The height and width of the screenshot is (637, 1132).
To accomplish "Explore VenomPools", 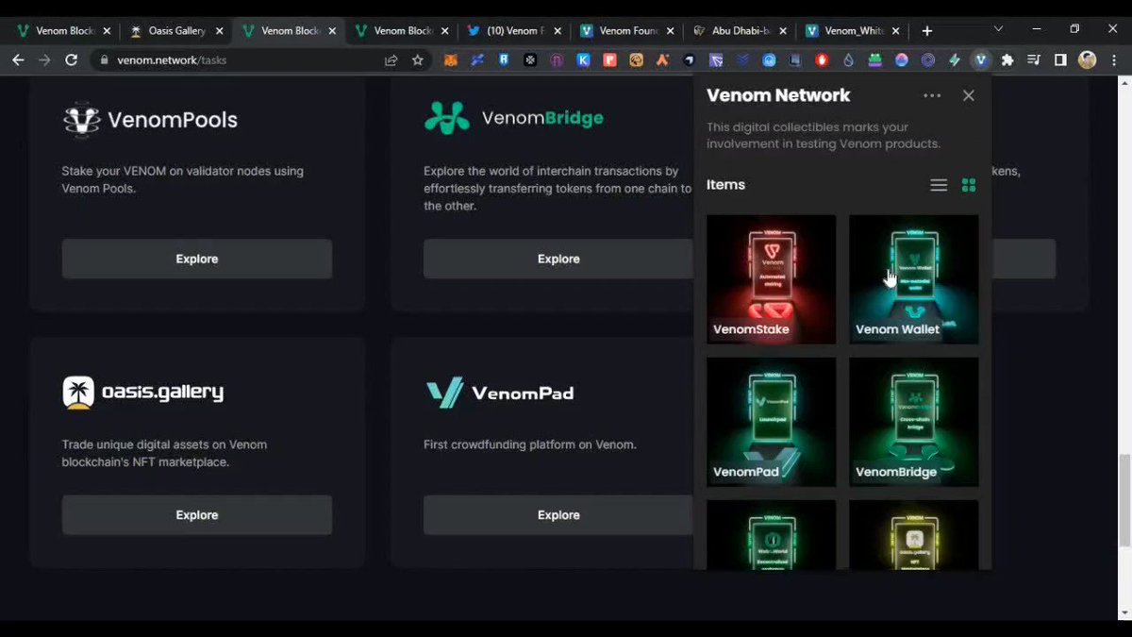I will pos(197,259).
